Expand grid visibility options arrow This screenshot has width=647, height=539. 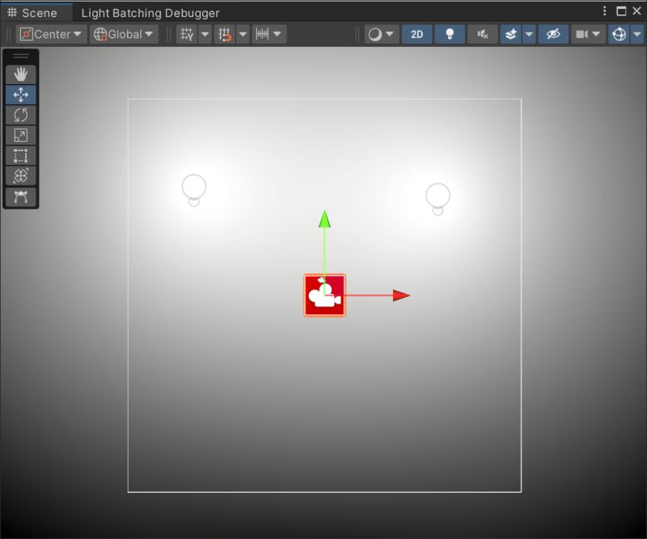pos(205,34)
